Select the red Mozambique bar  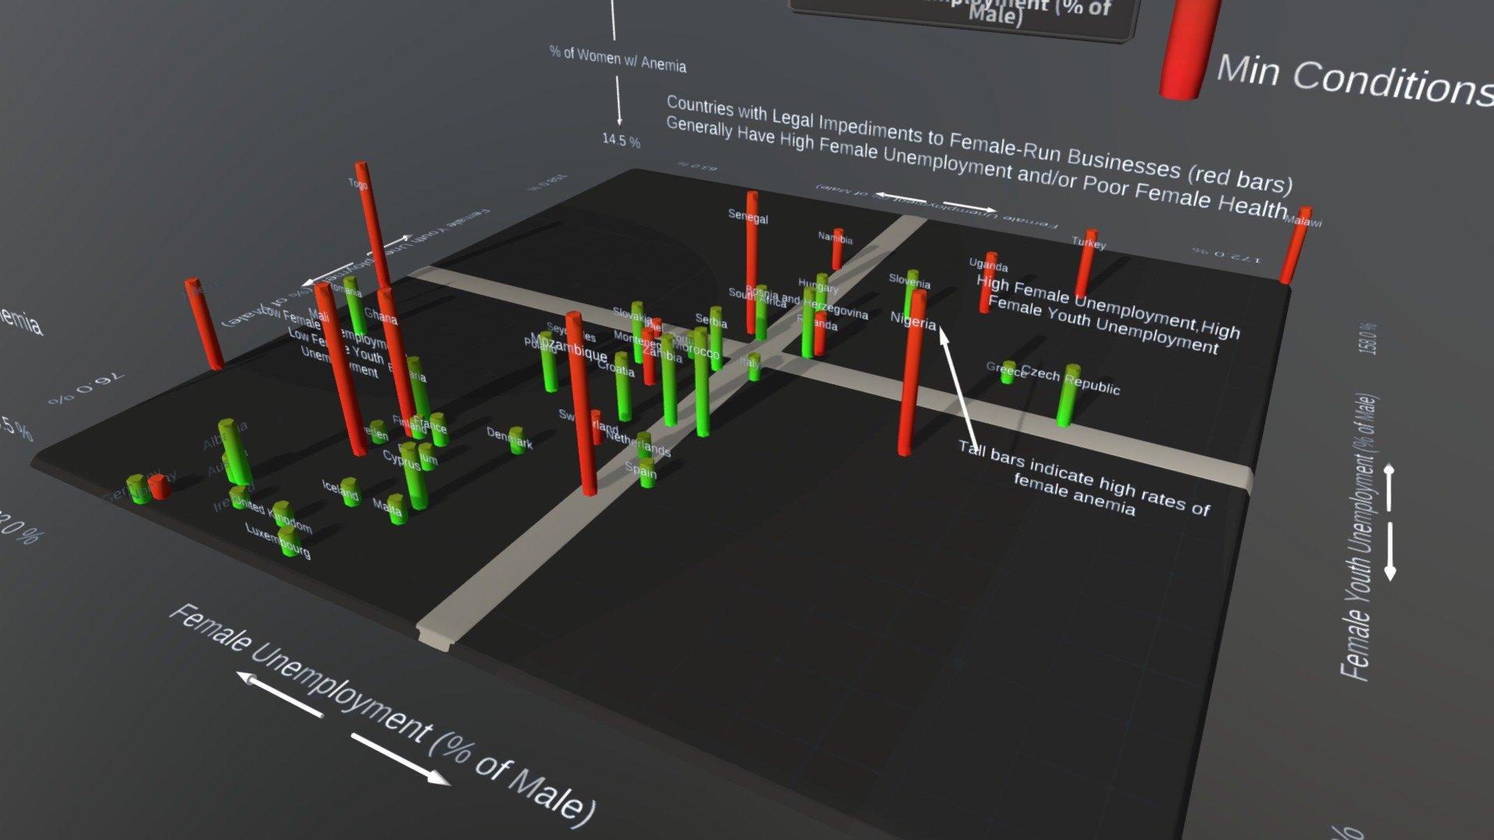pos(580,403)
